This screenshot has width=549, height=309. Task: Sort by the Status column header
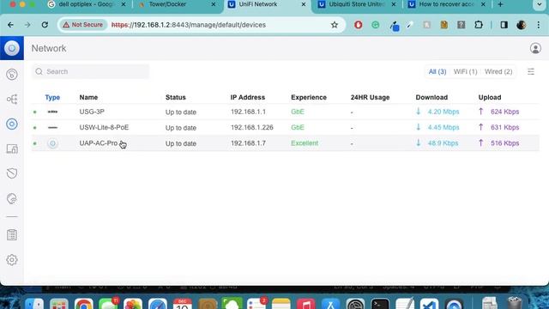point(175,97)
